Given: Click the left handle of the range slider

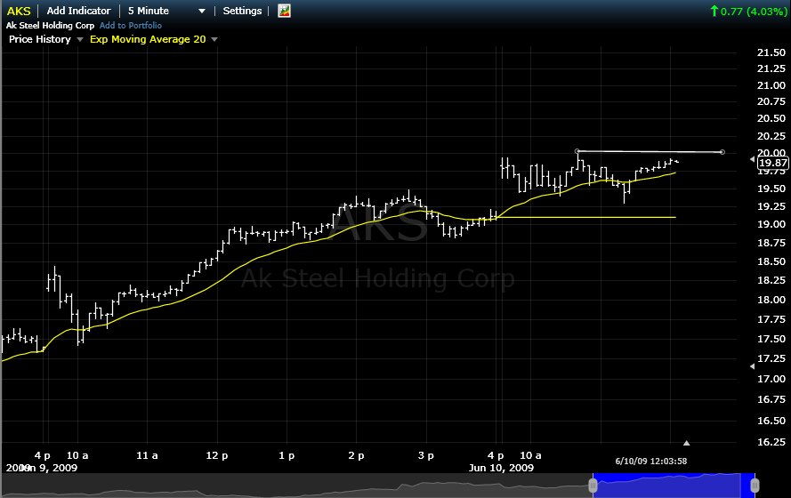Looking at the screenshot, I should (x=593, y=486).
